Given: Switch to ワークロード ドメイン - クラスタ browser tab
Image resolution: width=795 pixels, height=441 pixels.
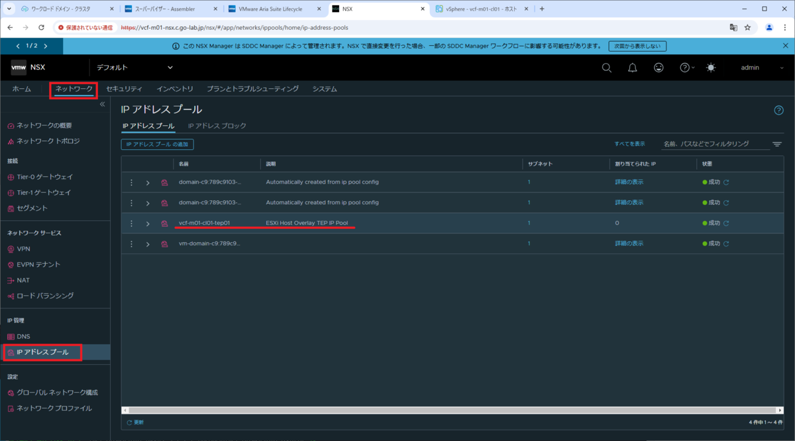Looking at the screenshot, I should (x=62, y=9).
